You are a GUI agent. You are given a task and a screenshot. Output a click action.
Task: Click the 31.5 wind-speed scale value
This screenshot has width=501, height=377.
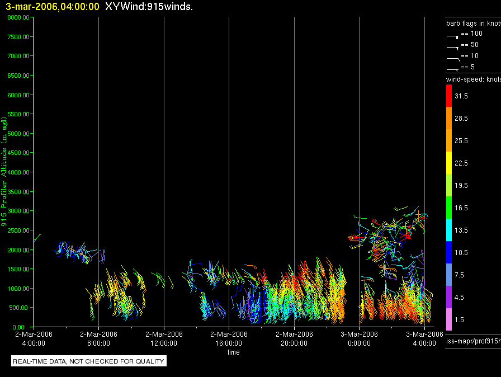click(x=461, y=96)
